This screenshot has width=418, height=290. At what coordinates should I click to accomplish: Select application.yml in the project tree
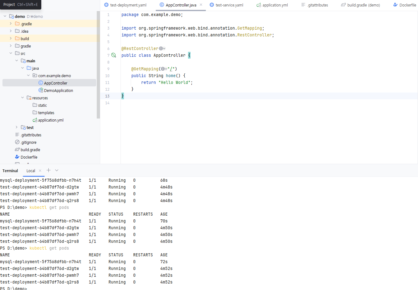[51, 120]
